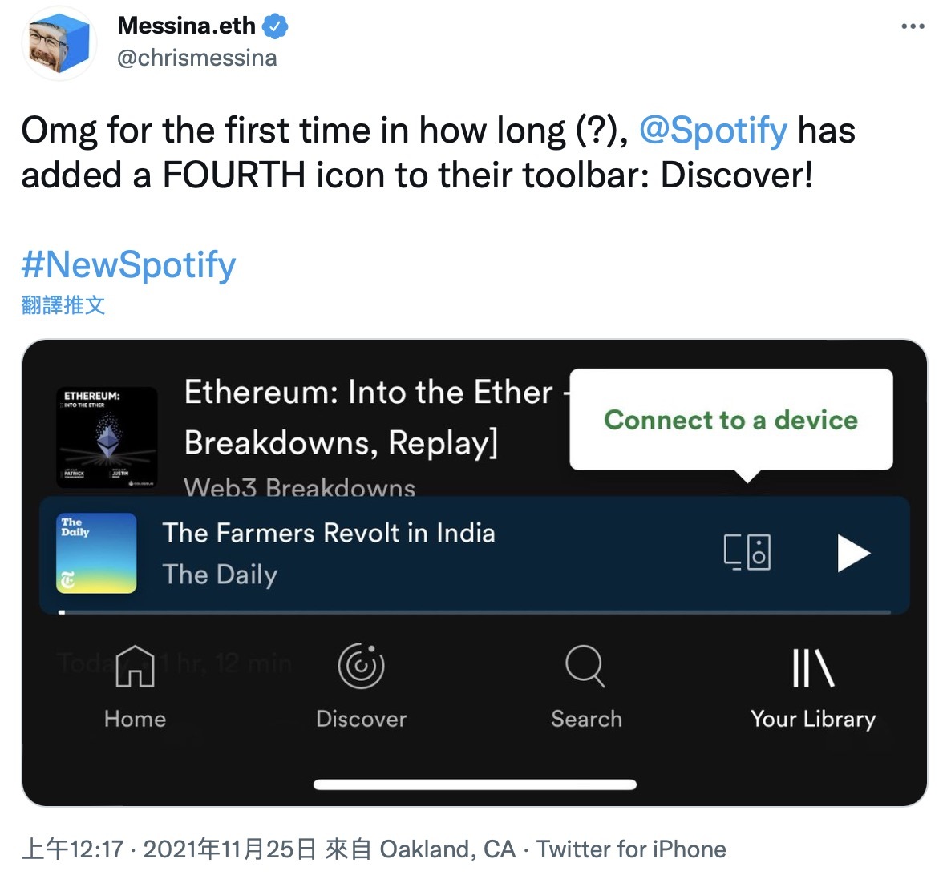Image resolution: width=951 pixels, height=883 pixels.
Task: Click the 翻譯推文 translate link
Action: (x=63, y=305)
